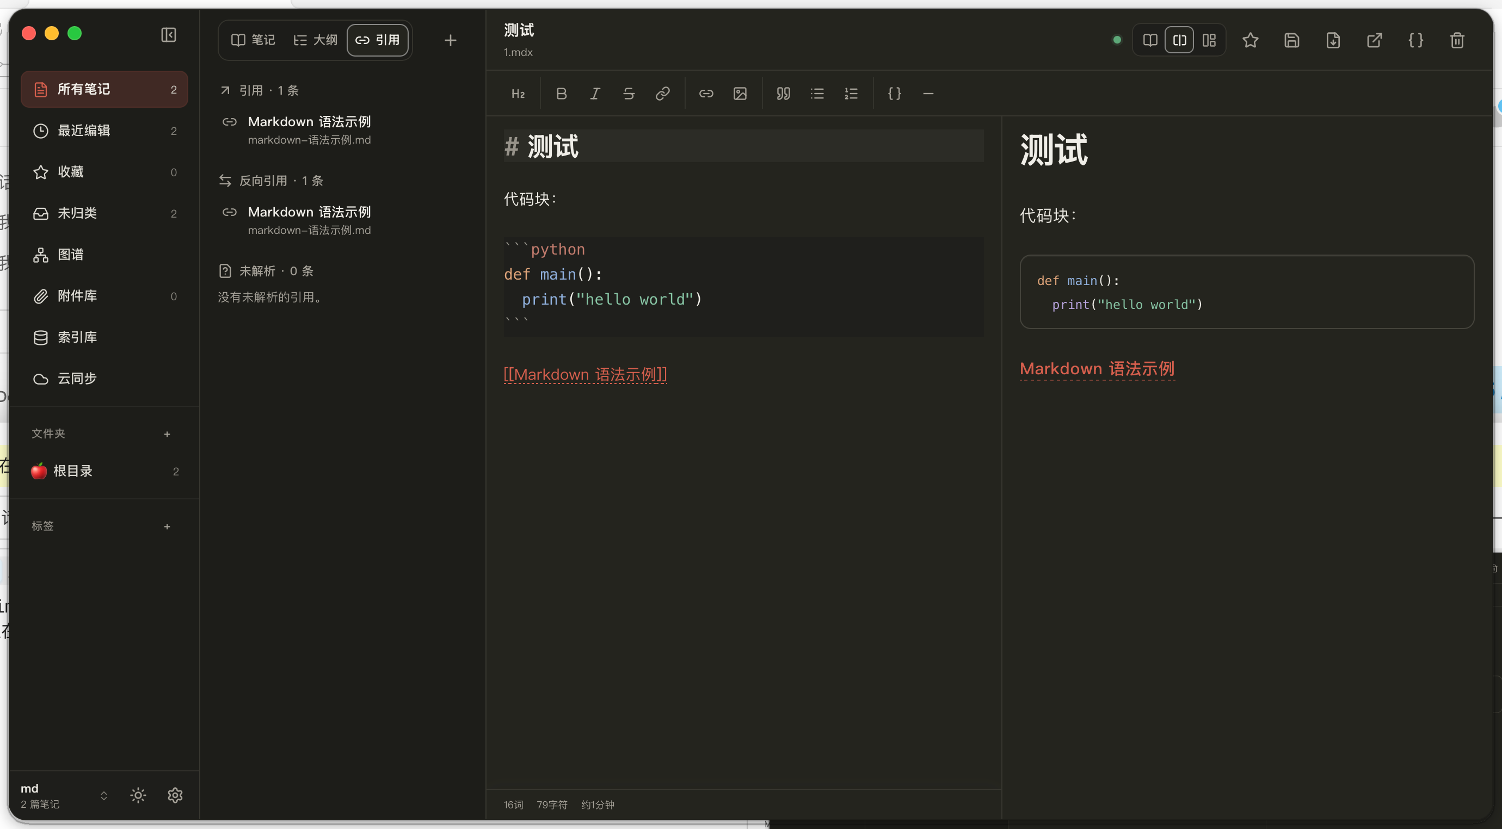Open 索引库 index
This screenshot has width=1502, height=829.
(x=104, y=338)
